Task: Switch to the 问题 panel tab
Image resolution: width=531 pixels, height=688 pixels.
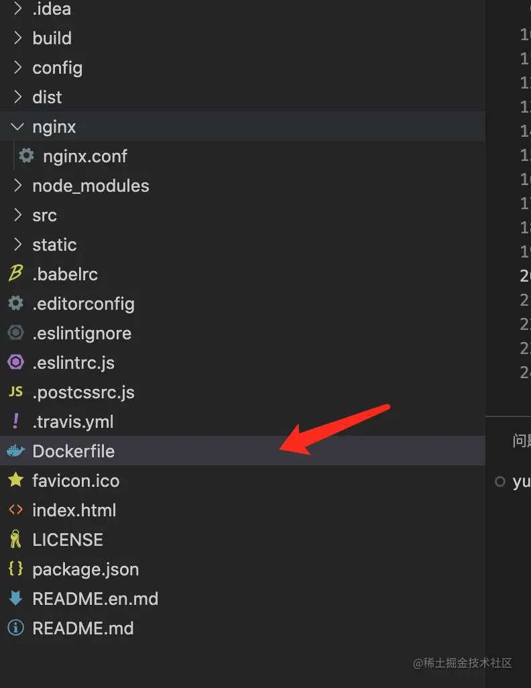Action: pos(522,441)
